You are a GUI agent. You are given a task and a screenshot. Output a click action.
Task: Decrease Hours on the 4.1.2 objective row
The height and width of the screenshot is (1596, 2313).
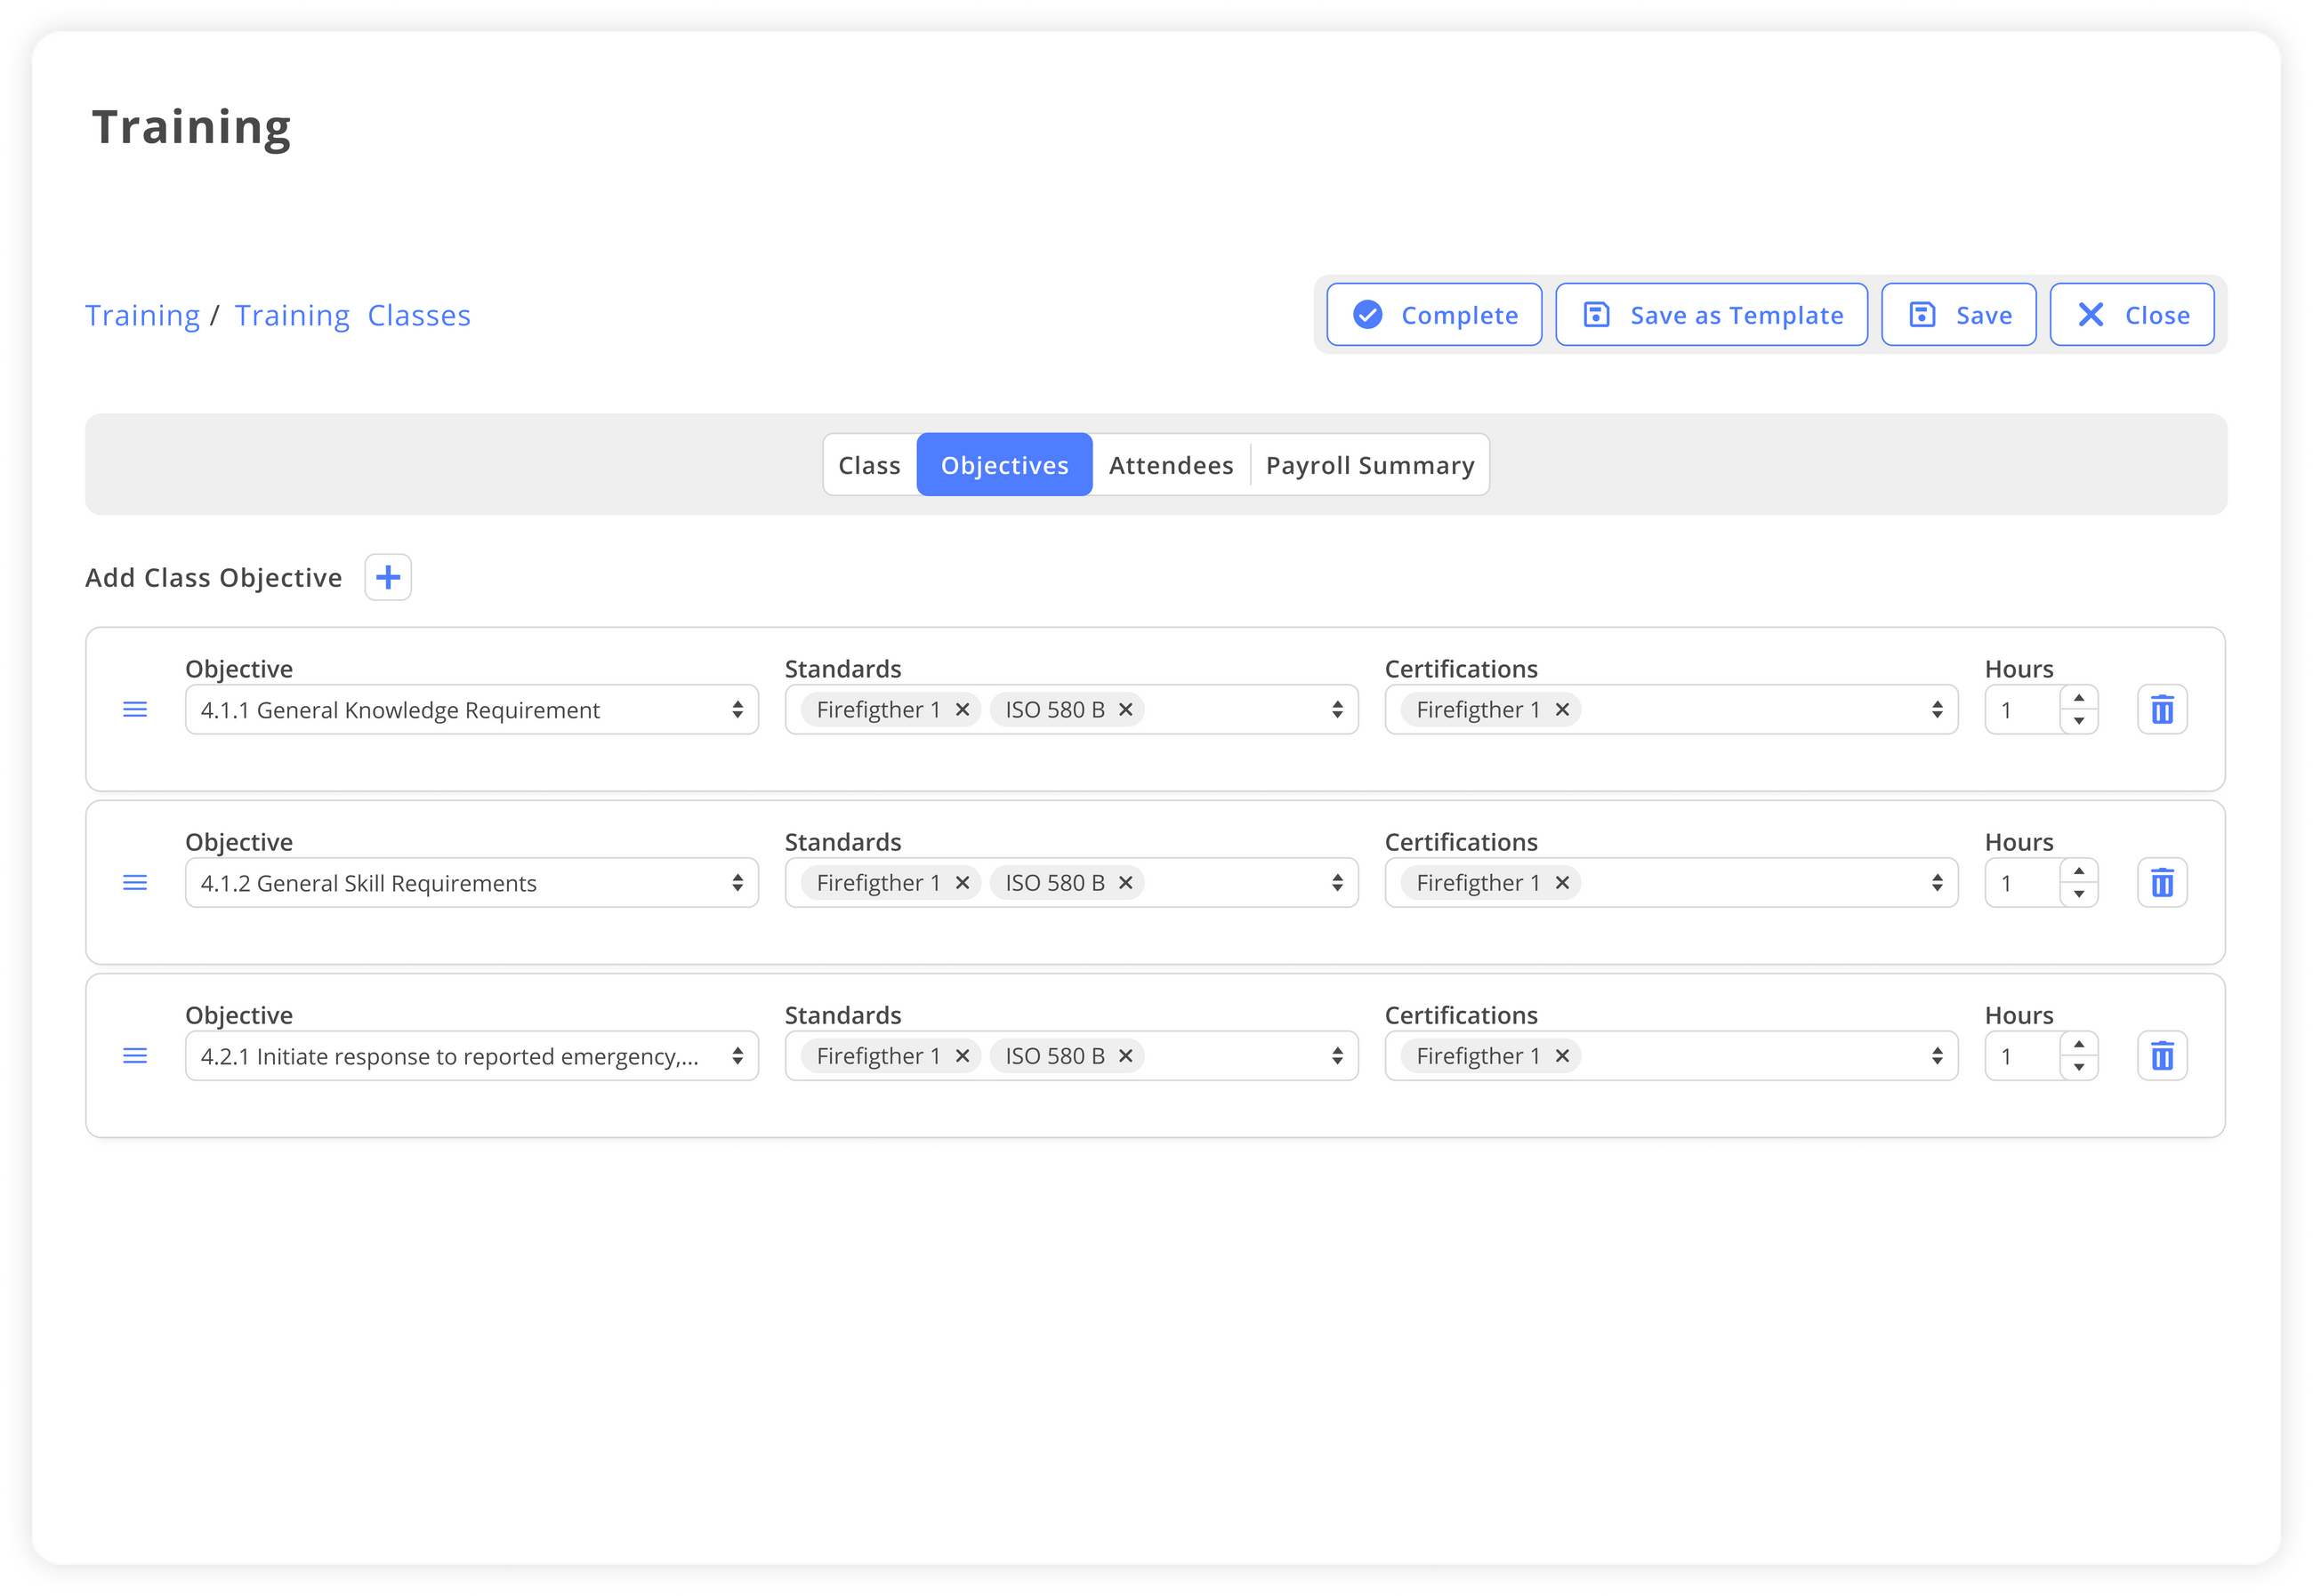pyautogui.click(x=2079, y=893)
